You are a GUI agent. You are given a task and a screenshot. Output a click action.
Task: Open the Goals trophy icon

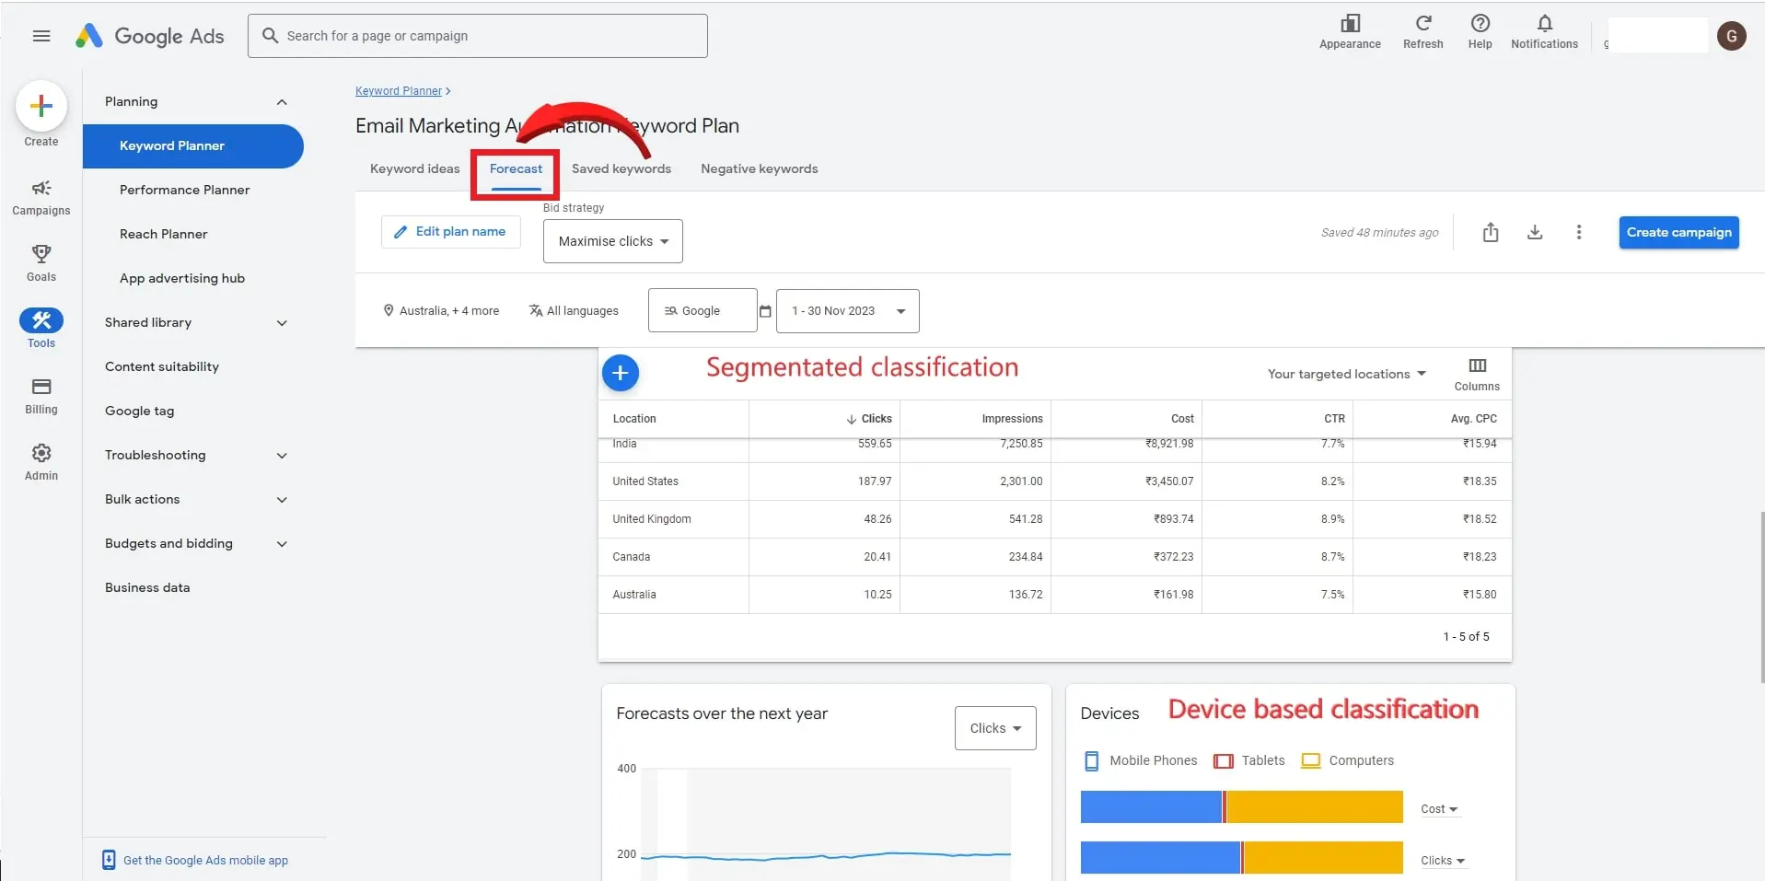(41, 254)
